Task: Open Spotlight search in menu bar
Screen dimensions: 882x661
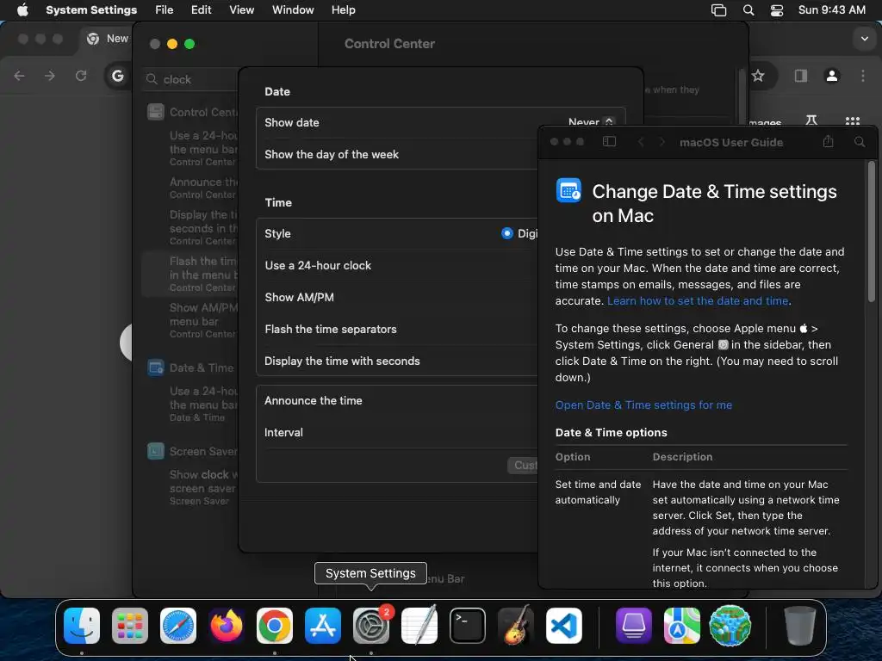Action: click(748, 10)
